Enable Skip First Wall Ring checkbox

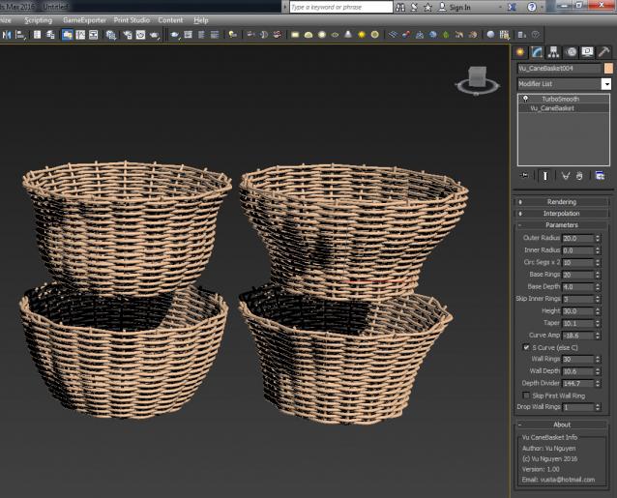point(526,395)
